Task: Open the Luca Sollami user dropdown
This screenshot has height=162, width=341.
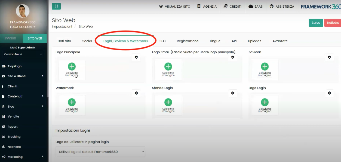Action: (x=23, y=27)
